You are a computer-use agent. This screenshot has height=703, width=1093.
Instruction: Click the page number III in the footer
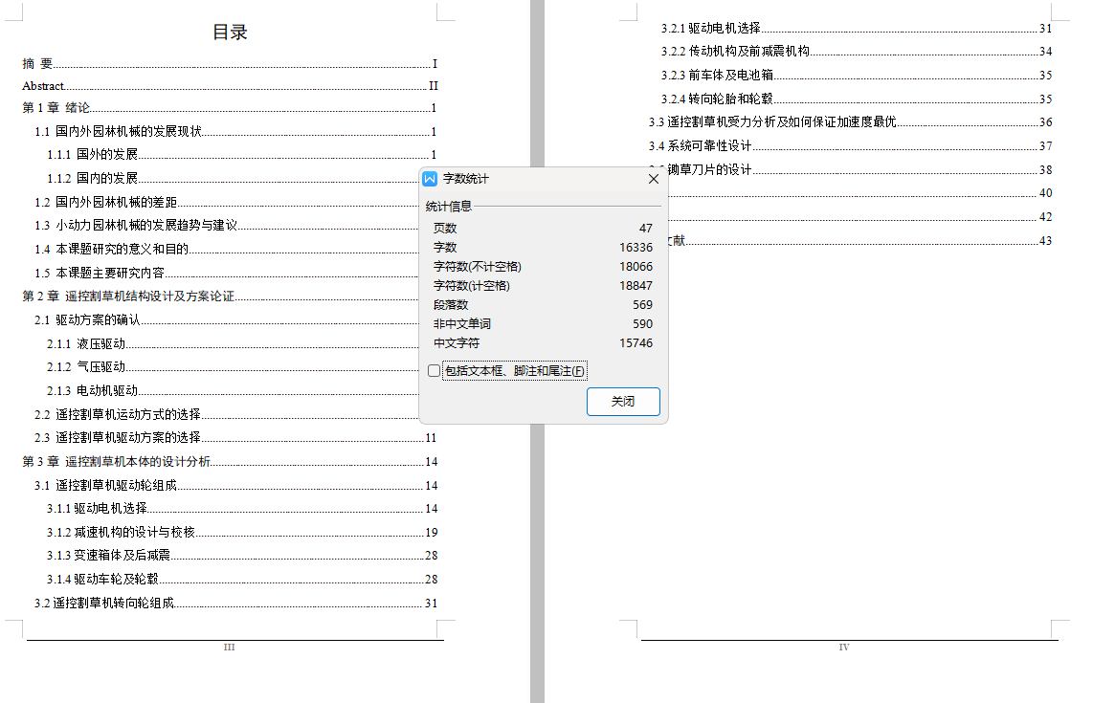pos(228,648)
